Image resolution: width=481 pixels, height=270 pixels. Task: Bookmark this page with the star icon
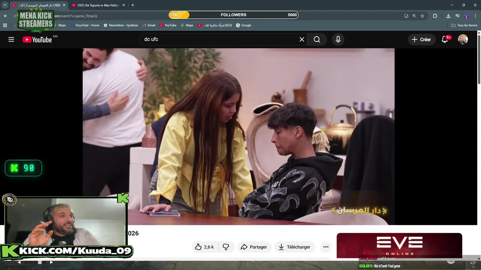(422, 16)
